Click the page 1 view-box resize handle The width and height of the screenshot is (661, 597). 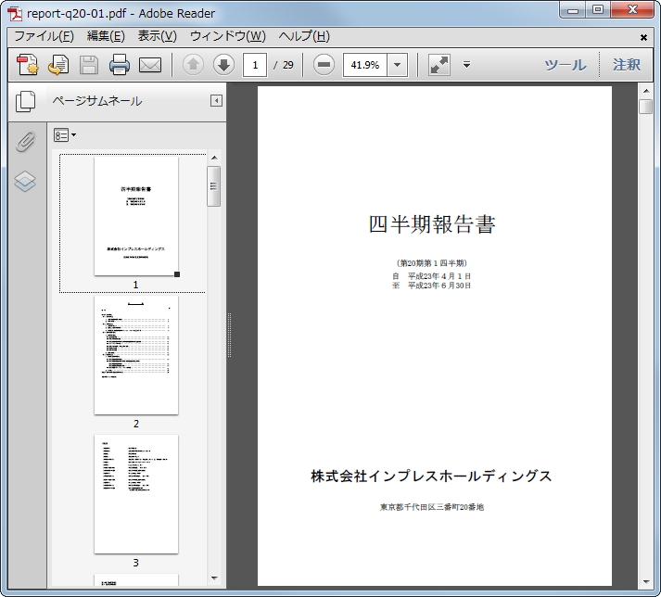pos(177,274)
